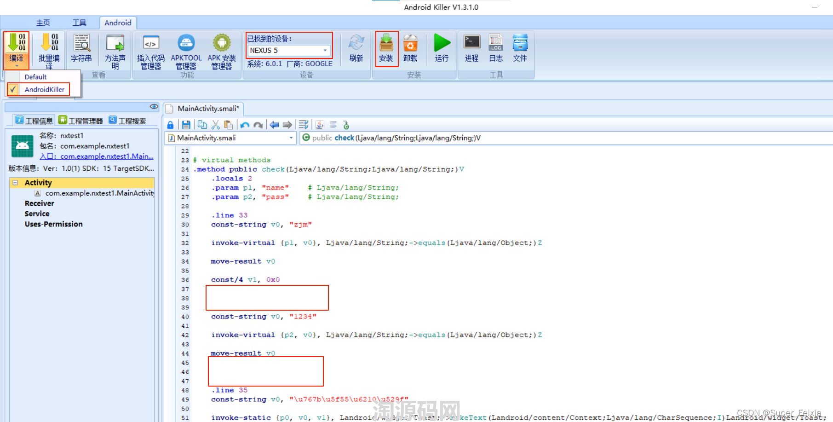Click the lock icon in editor toolbar

coord(170,125)
